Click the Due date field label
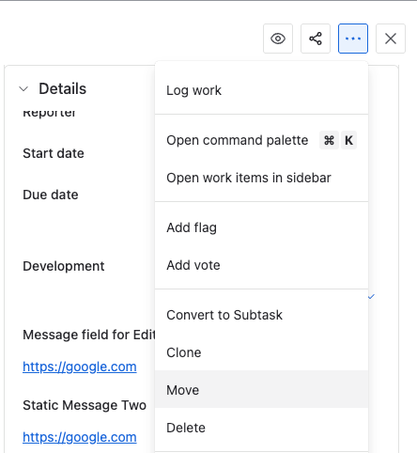417x453 pixels. coord(51,195)
